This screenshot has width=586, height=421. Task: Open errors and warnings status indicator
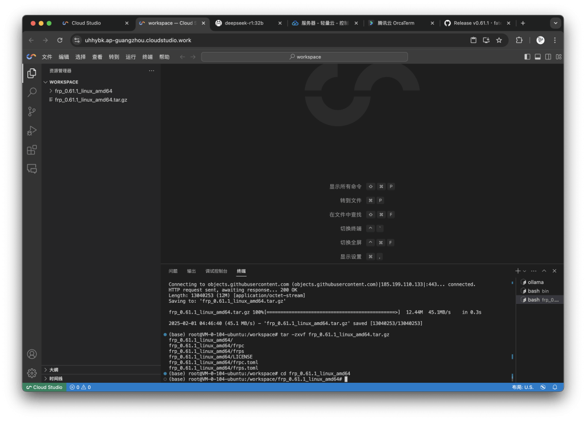click(x=80, y=387)
